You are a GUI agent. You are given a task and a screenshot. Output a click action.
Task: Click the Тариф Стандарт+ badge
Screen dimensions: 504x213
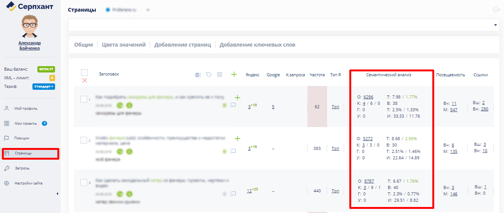click(x=44, y=87)
